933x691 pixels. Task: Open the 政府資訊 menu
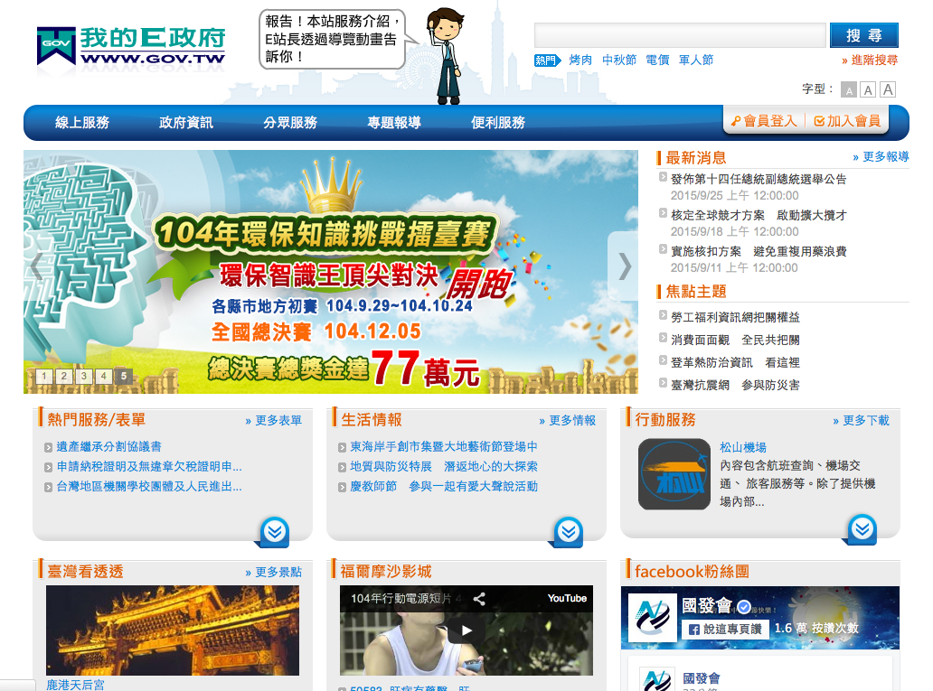(x=186, y=123)
